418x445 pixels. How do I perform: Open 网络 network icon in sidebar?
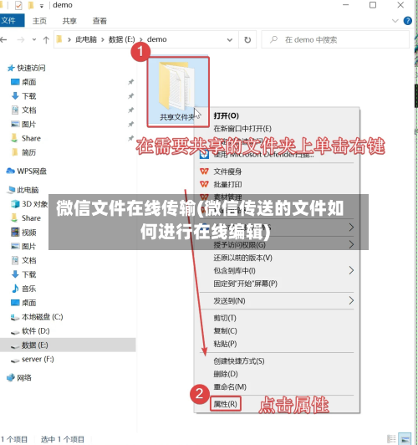pos(11,378)
